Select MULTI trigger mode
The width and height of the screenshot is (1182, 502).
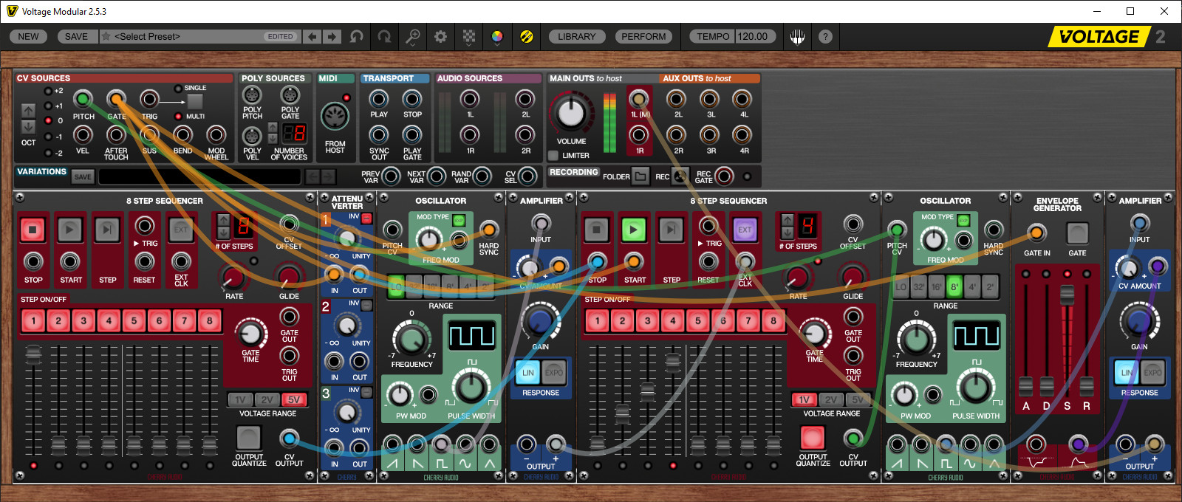(x=178, y=117)
